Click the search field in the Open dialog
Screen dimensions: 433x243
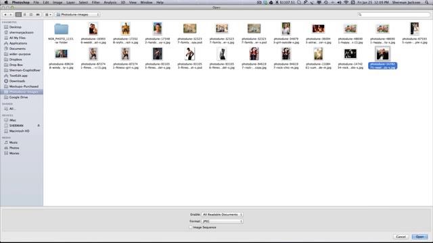coord(394,15)
